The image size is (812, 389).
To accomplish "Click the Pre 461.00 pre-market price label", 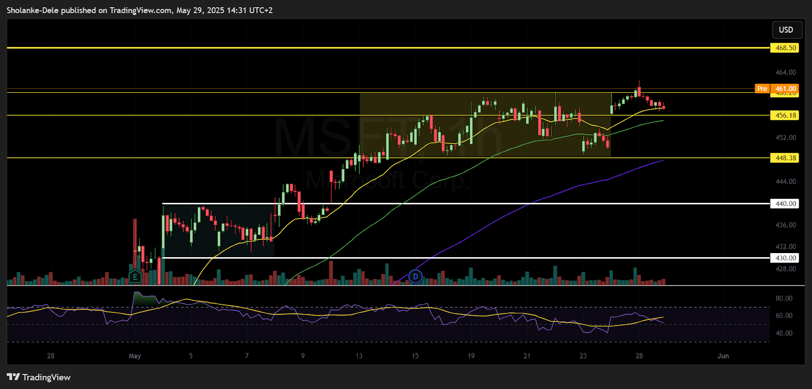I will pyautogui.click(x=777, y=89).
